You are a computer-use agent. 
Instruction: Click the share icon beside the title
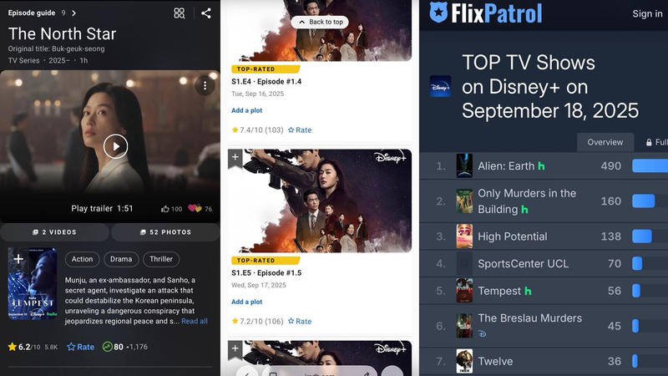pyautogui.click(x=205, y=13)
